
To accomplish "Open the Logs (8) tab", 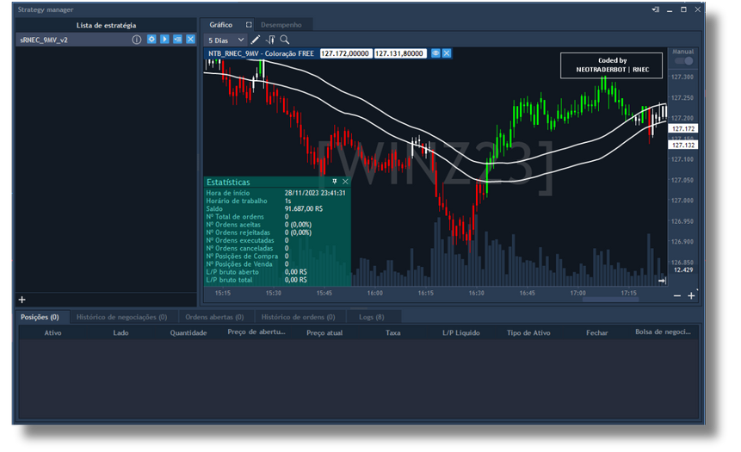I will 372,317.
